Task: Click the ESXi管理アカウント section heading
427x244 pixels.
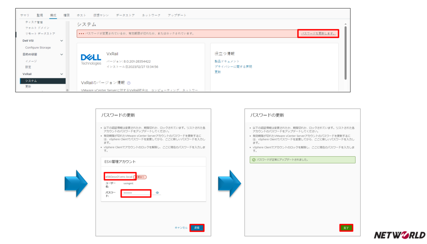Action: [121, 162]
